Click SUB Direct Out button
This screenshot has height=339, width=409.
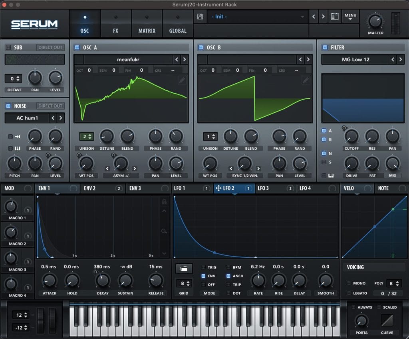50,47
